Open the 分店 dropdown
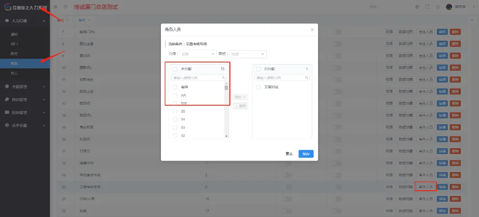 198,54
